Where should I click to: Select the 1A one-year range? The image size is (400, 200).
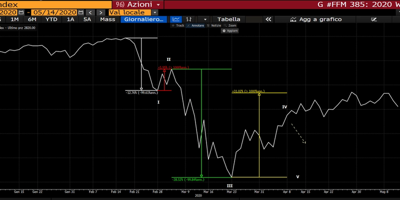[x=70, y=19]
